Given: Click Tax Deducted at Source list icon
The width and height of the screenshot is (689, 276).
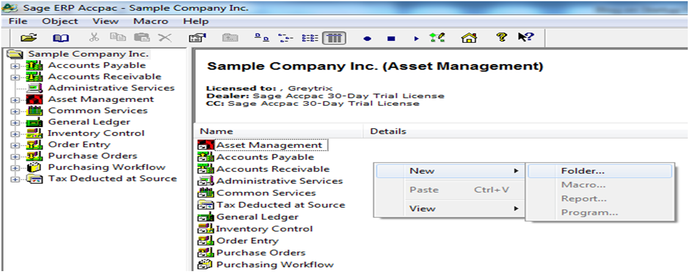Looking at the screenshot, I should tap(206, 205).
